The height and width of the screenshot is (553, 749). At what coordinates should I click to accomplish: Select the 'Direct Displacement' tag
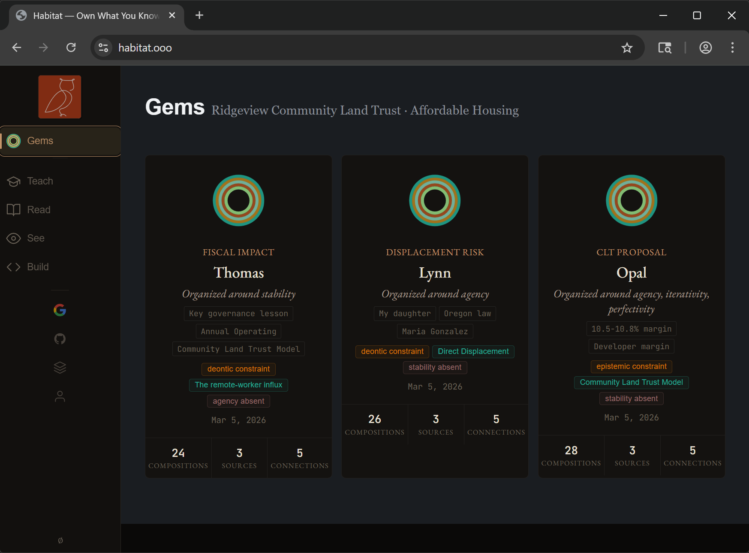(x=473, y=351)
